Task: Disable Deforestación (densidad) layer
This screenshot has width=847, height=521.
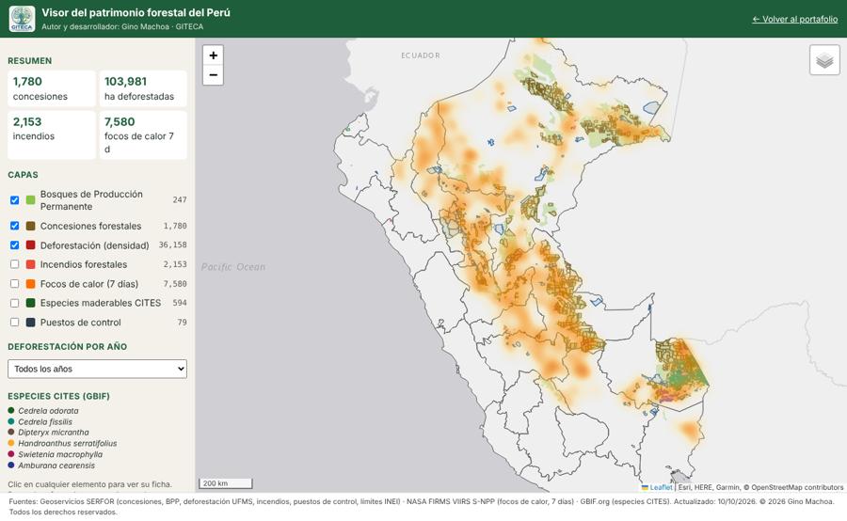Action: (14, 245)
